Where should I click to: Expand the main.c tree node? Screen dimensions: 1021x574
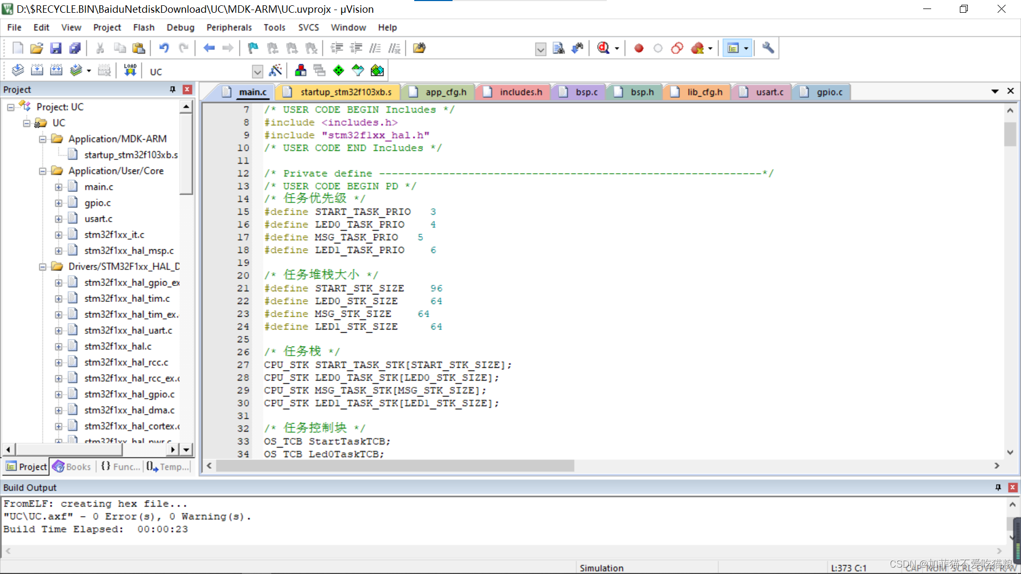(58, 187)
